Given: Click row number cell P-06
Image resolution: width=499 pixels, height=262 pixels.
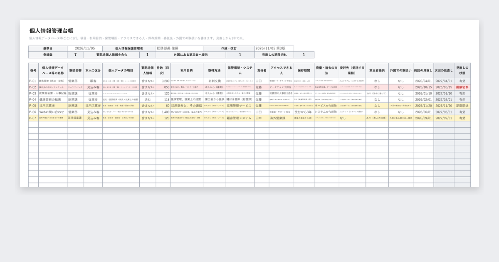Looking at the screenshot, I should 33,112.
